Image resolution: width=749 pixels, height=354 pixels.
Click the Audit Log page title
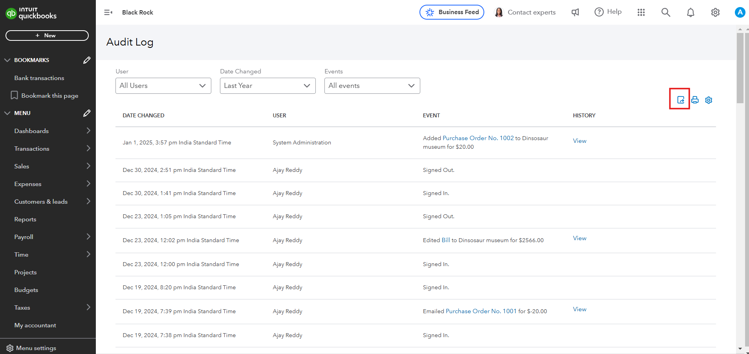[130, 42]
